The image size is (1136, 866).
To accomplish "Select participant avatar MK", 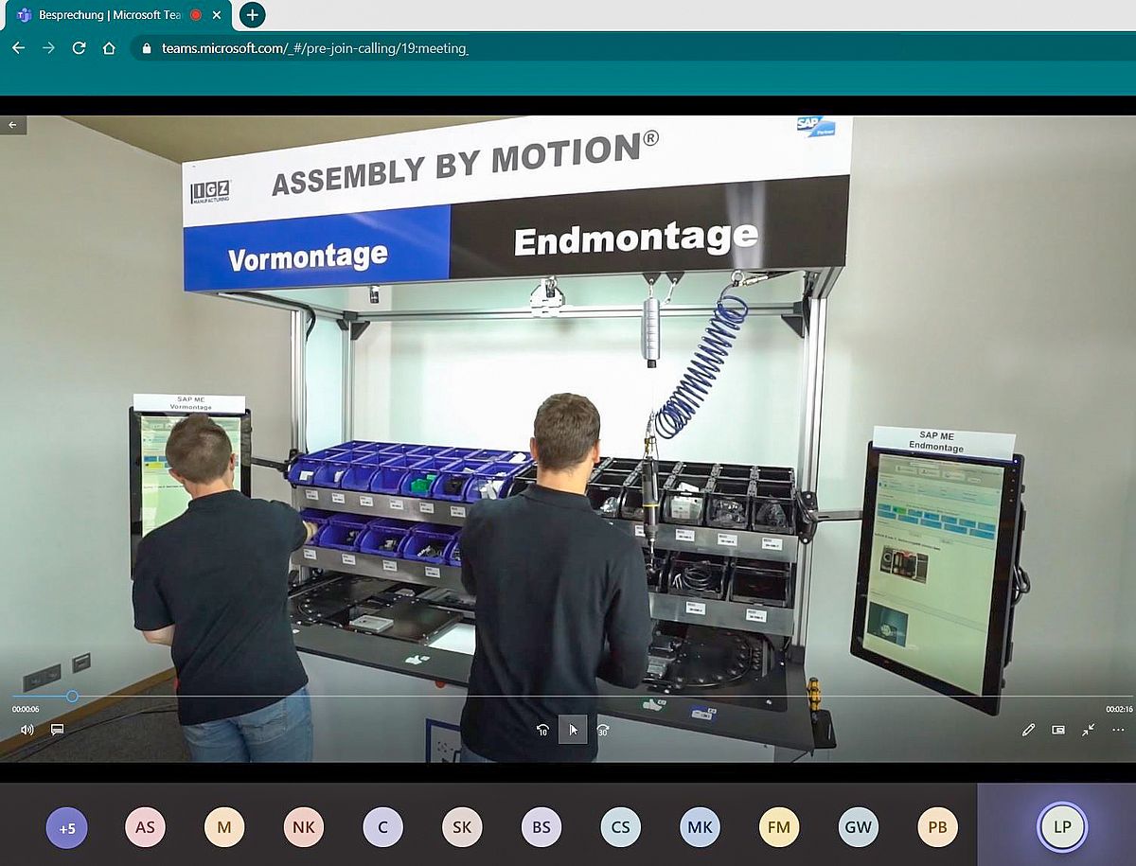I will click(x=700, y=828).
